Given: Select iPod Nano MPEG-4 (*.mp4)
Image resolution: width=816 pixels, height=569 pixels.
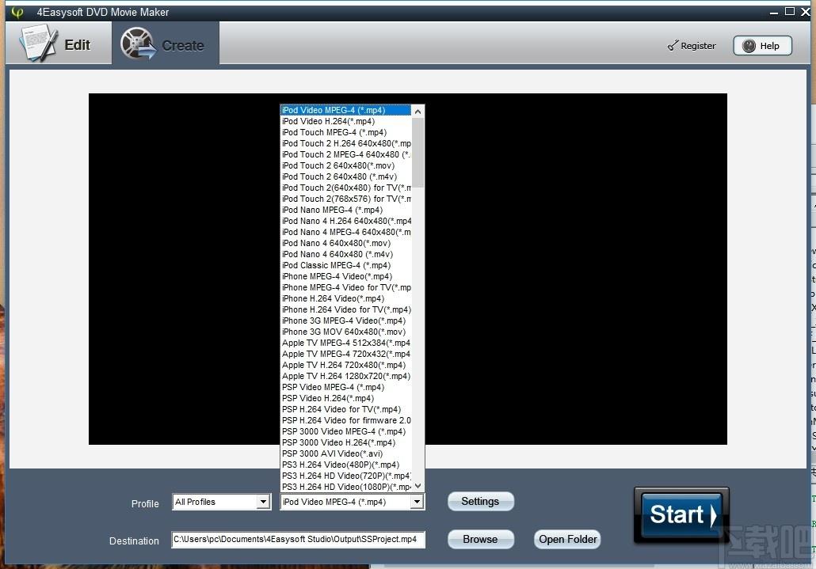Looking at the screenshot, I should [346, 210].
